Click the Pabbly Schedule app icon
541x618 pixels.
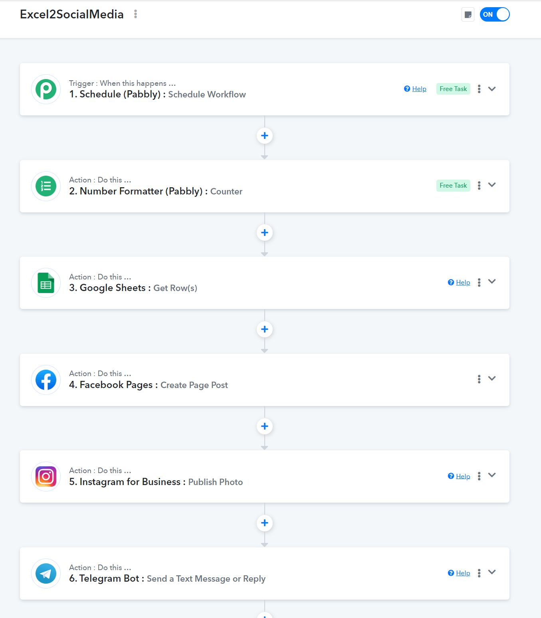click(x=46, y=89)
